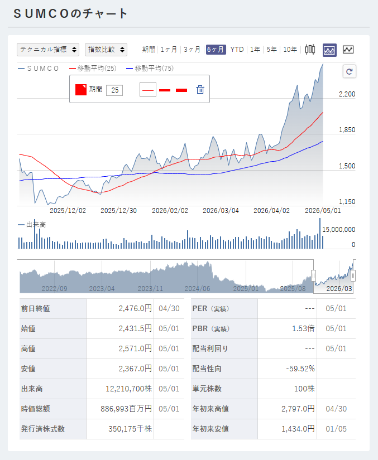This screenshot has width=378, height=460.
Task: Click the 前日終値 value 2,476.0円
Action: click(x=135, y=309)
